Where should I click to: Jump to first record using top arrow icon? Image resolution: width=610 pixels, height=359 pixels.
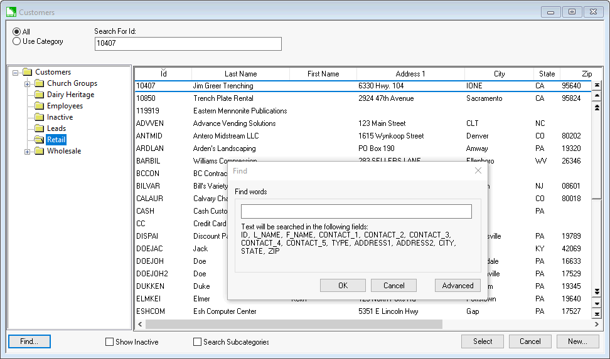(597, 85)
